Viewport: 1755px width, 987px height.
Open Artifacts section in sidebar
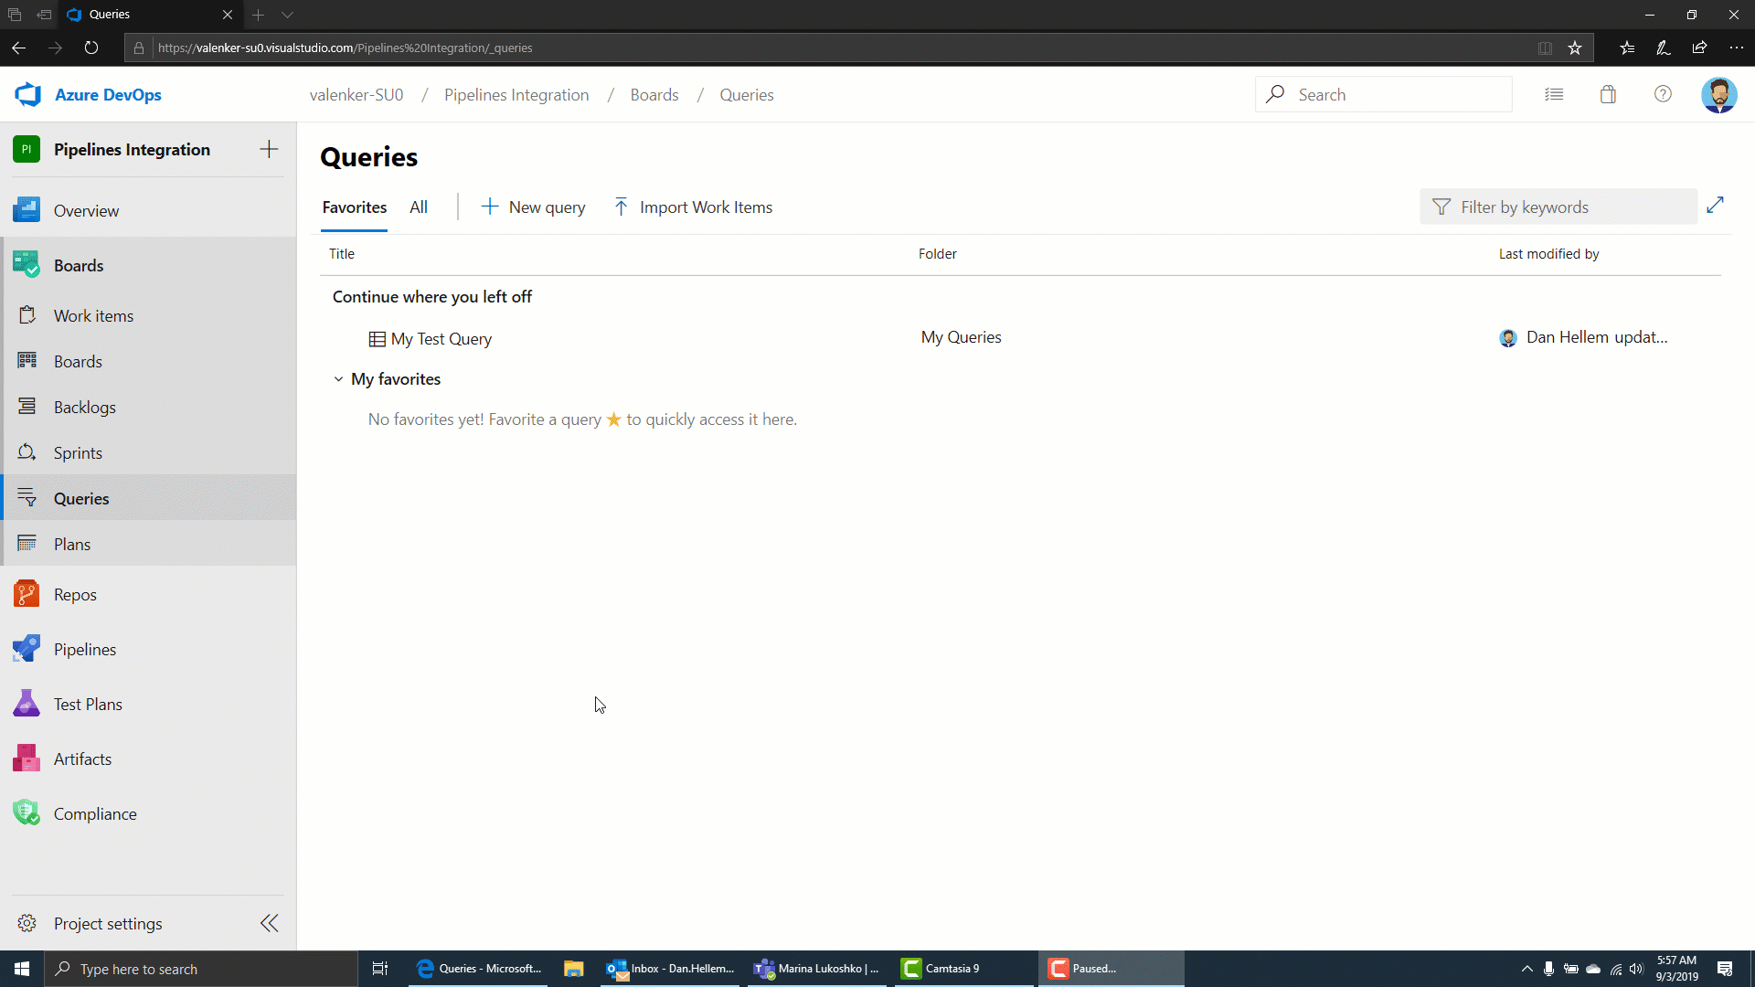click(x=83, y=758)
